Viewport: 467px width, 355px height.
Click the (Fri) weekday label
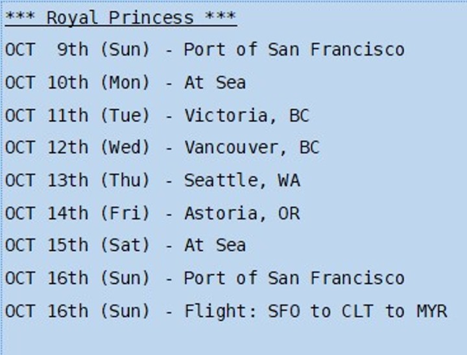[125, 213]
